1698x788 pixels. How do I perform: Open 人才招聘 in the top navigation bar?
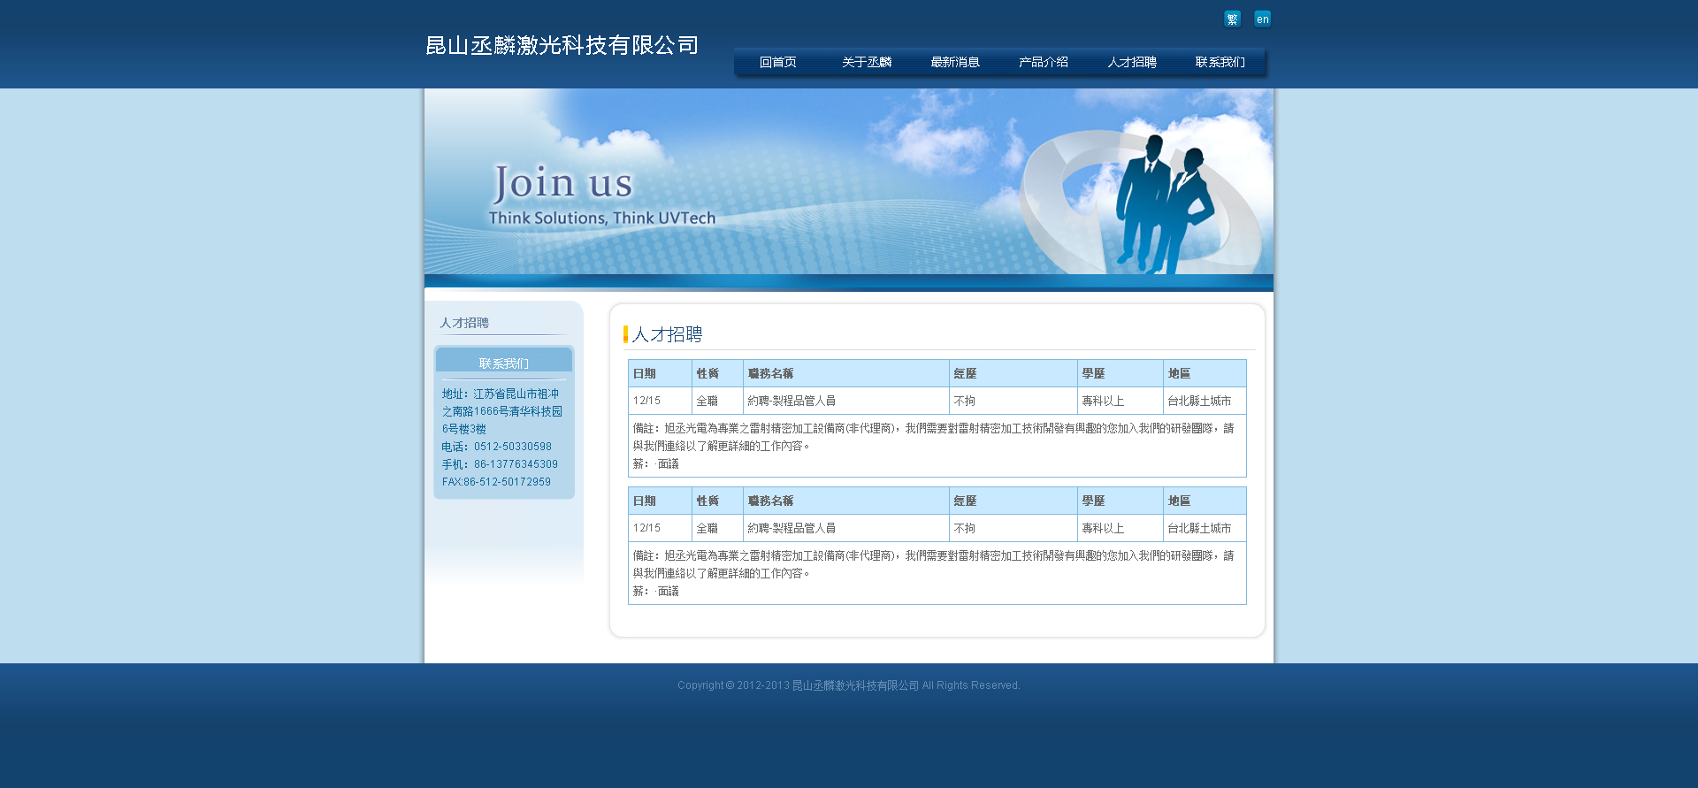[1131, 62]
